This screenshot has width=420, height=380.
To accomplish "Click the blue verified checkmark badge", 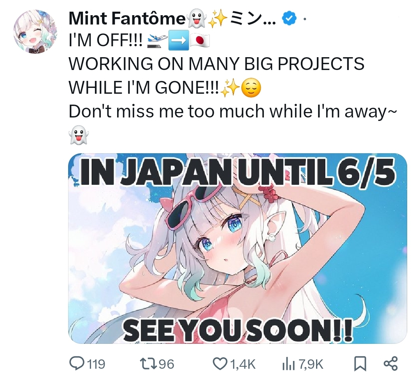I will (289, 18).
